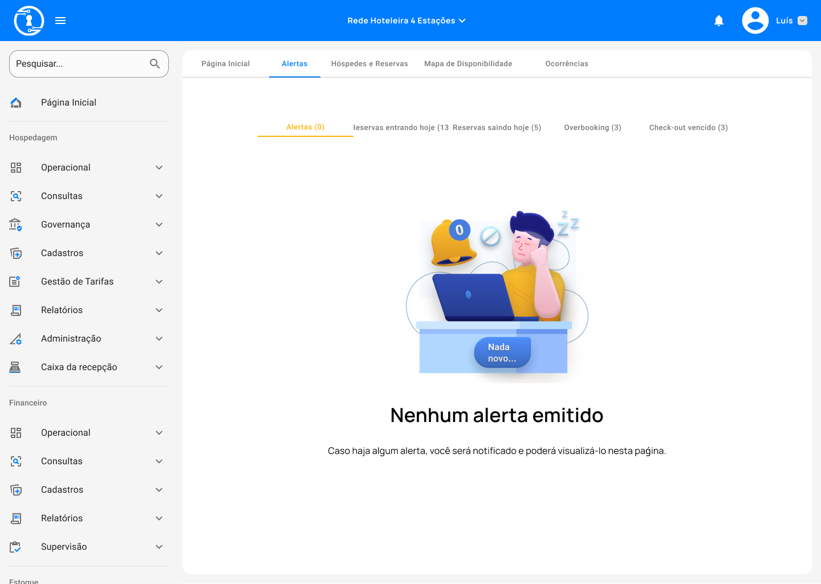Click the Governança bank icon
This screenshot has width=821, height=584.
[15, 225]
